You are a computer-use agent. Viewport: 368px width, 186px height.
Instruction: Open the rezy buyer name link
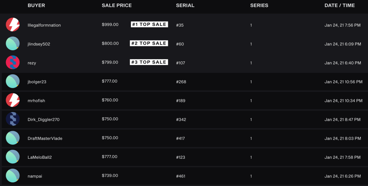(32, 63)
